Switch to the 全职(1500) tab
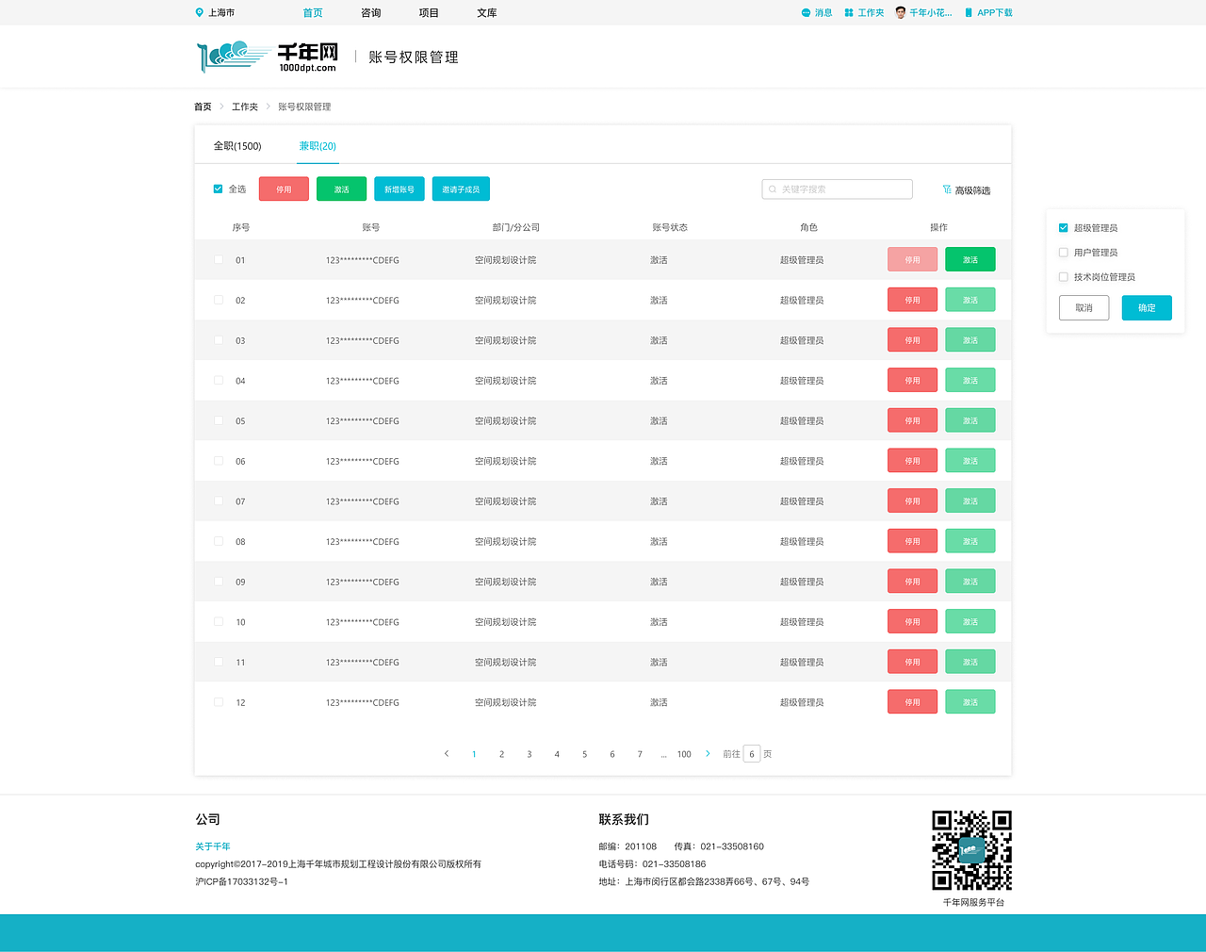 click(237, 146)
